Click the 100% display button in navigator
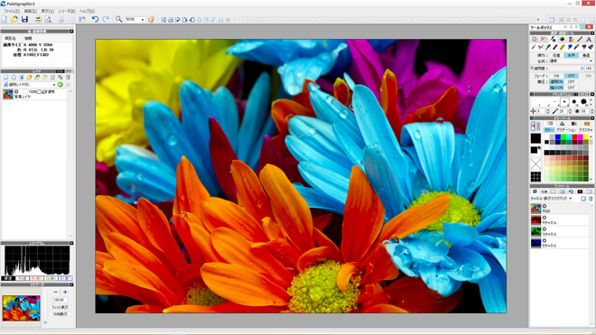Screen dimensions: 596x335 click(x=60, y=314)
